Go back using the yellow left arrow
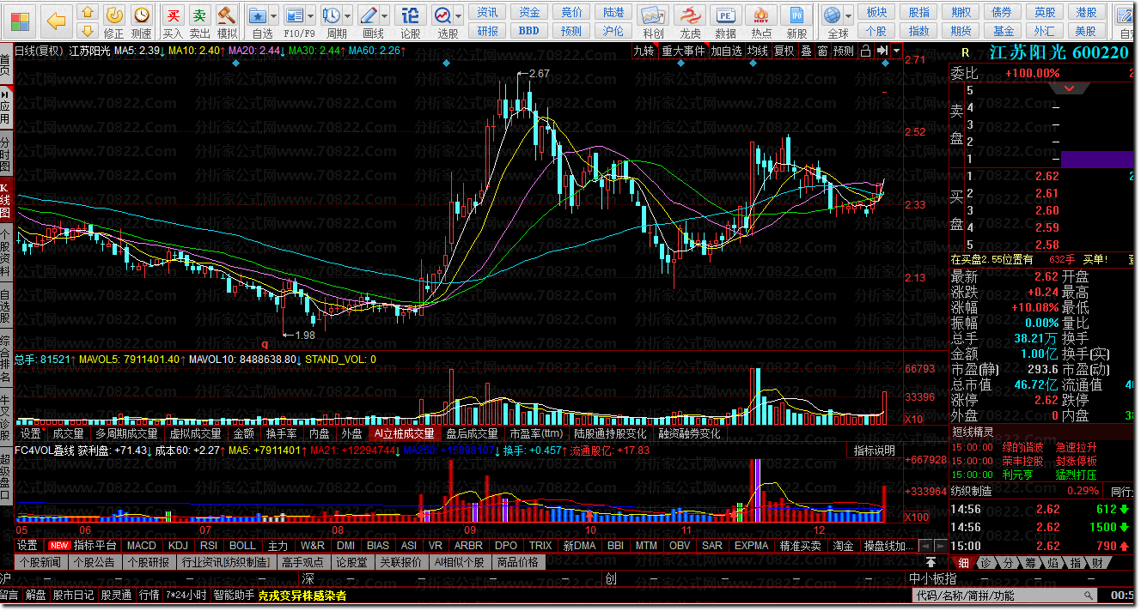 click(55, 20)
